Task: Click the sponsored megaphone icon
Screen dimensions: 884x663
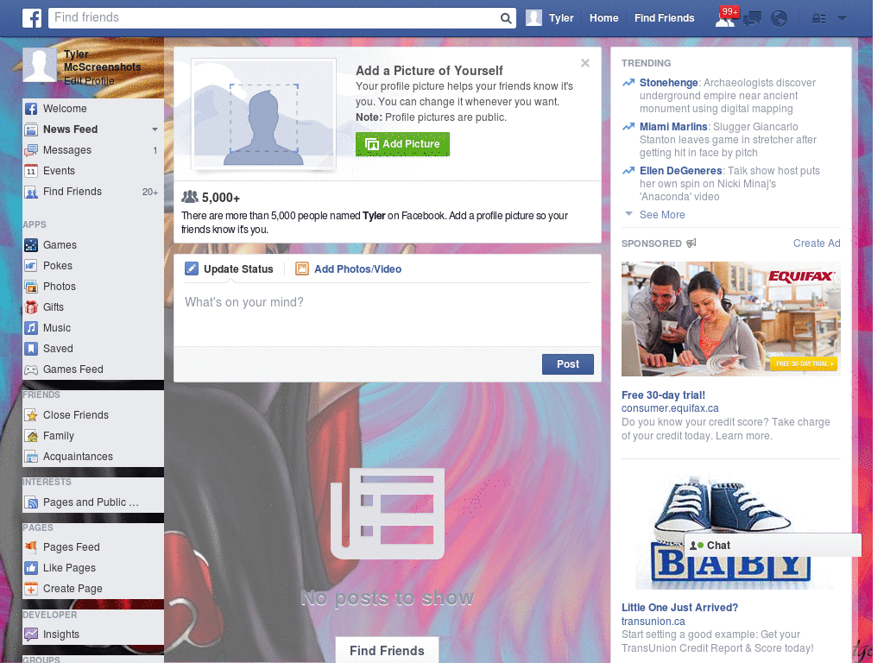Action: [691, 243]
